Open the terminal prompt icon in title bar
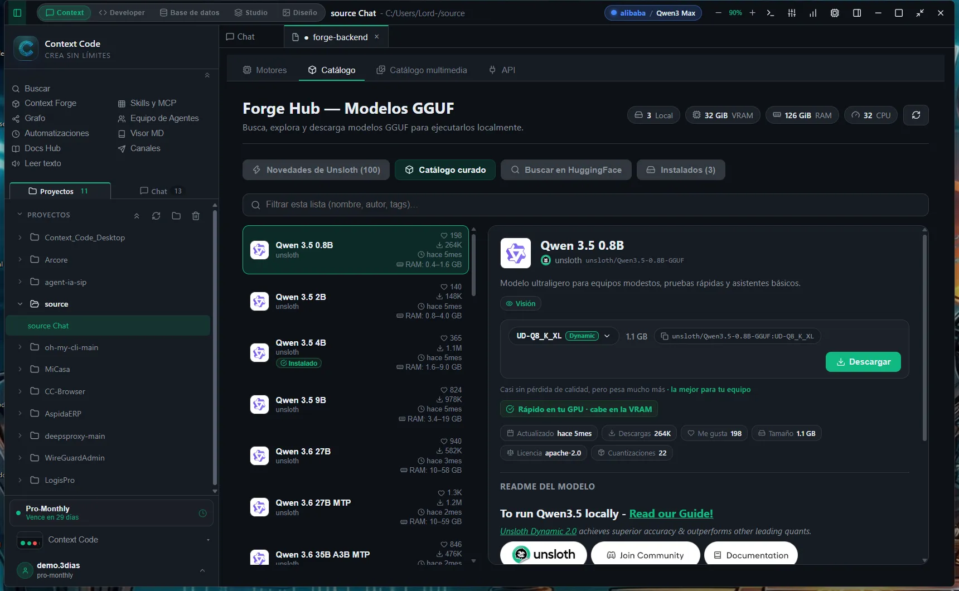Image resolution: width=959 pixels, height=591 pixels. (771, 13)
